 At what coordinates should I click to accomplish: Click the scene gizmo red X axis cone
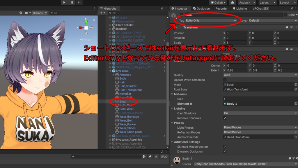click(x=81, y=28)
